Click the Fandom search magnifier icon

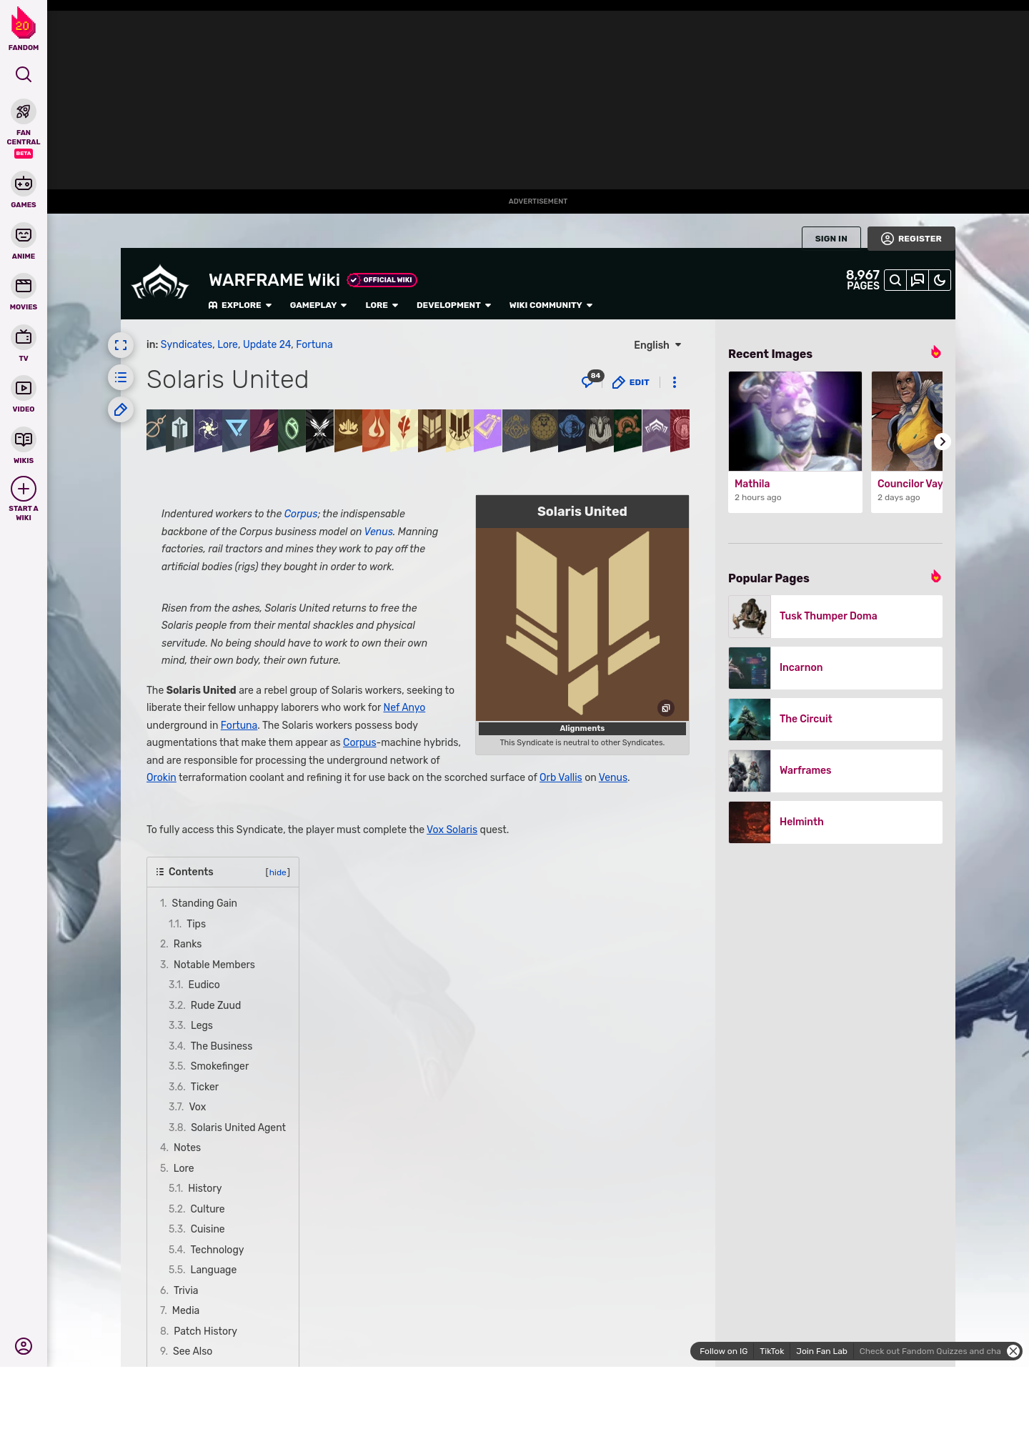tap(24, 75)
